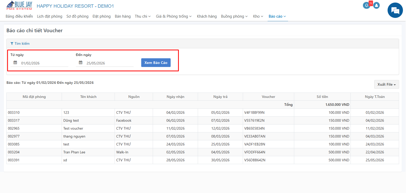Click the Đến ngày date field 25/05/2026
This screenshot has height=193, width=406.
pyautogui.click(x=105, y=63)
